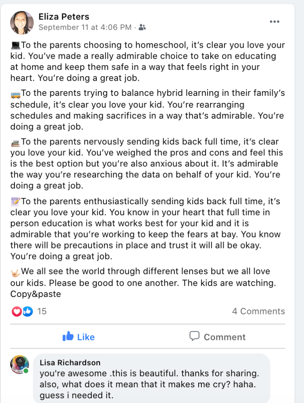Screen dimensions: 304x403
Task: Open the three-dot post options menu
Action: pos(275,22)
